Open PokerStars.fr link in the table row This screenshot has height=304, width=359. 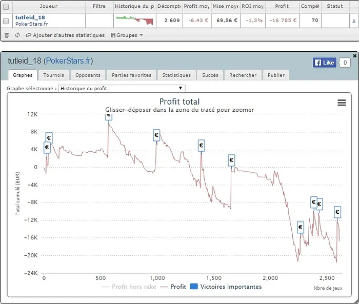[x=32, y=24]
